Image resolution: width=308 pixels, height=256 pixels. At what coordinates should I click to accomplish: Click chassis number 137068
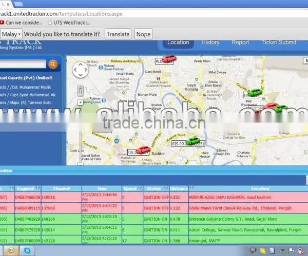coord(48,208)
